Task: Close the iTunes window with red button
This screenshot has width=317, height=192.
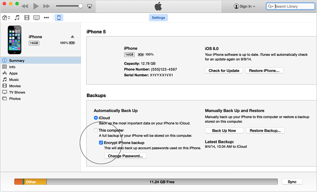Action: pos(4,4)
